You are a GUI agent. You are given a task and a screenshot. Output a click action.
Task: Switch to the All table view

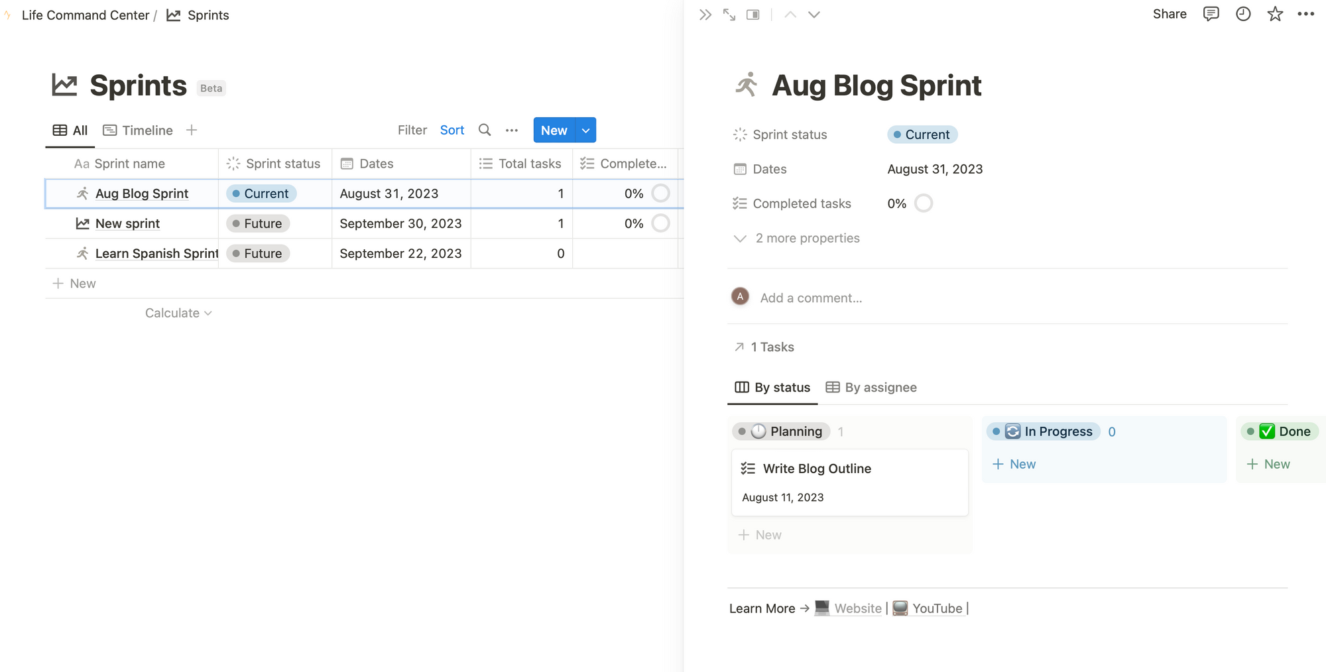point(70,131)
